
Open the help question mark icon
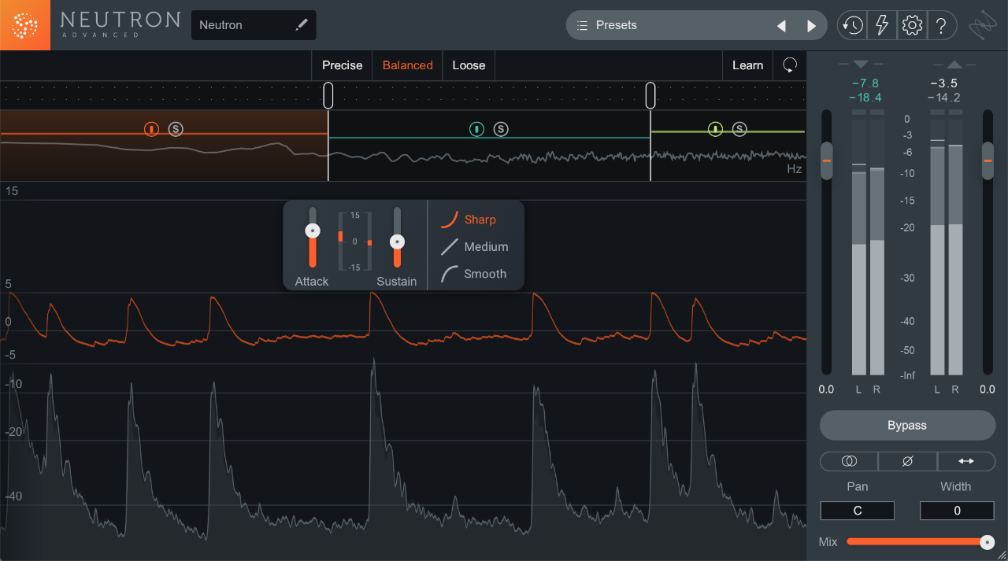pos(941,25)
